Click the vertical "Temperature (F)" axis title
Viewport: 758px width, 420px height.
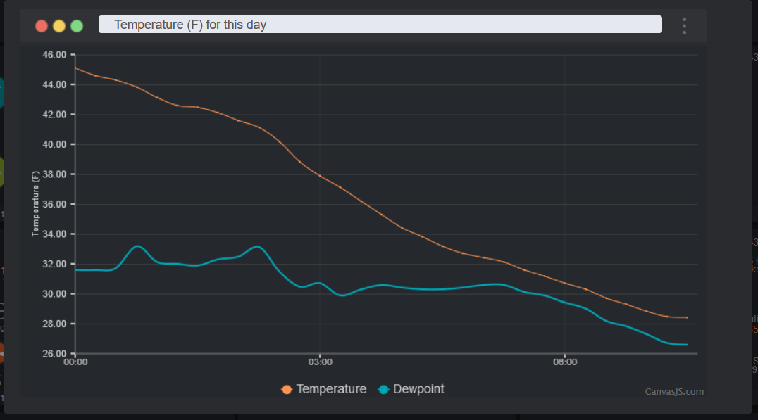coord(35,203)
